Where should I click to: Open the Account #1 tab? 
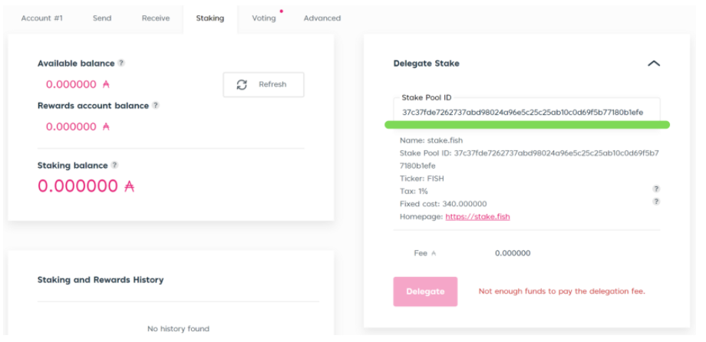pyautogui.click(x=41, y=18)
